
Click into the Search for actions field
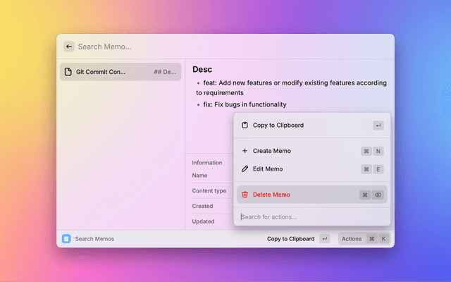[x=310, y=216]
